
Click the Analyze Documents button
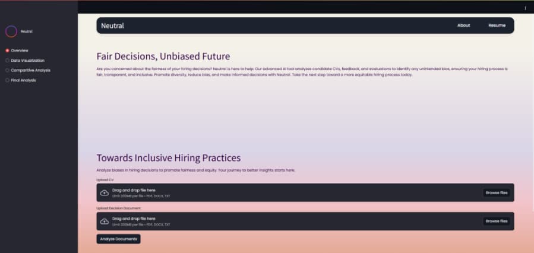click(119, 239)
